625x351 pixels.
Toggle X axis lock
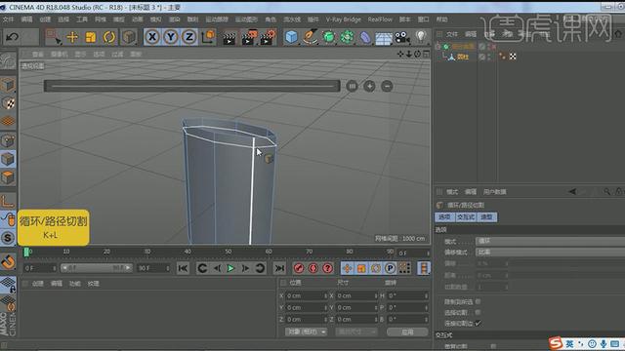pyautogui.click(x=152, y=37)
